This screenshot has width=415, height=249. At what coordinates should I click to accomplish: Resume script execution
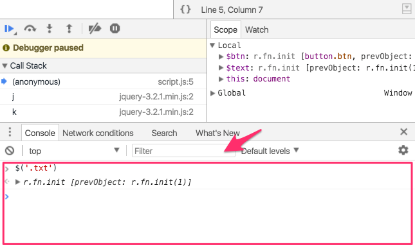coord(10,28)
